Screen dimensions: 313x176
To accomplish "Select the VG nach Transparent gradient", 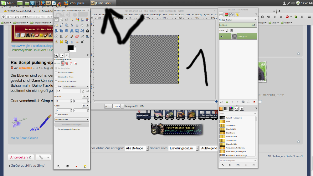I will 237,118.
